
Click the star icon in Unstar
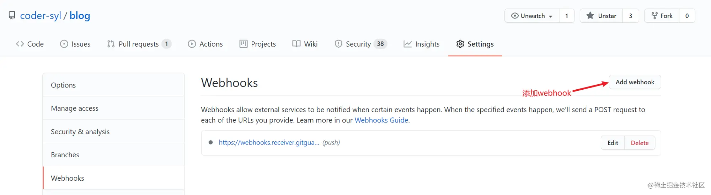(x=590, y=15)
